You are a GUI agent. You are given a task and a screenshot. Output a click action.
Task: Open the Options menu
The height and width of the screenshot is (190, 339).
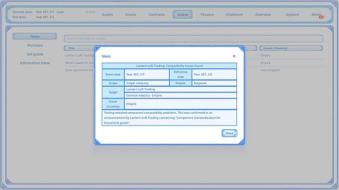pyautogui.click(x=292, y=15)
